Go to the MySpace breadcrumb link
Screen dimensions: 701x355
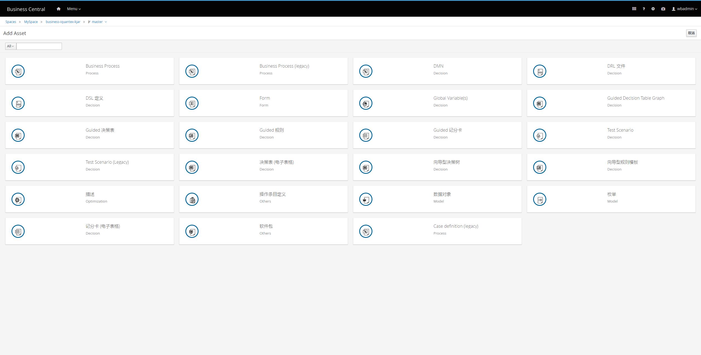tap(31, 22)
